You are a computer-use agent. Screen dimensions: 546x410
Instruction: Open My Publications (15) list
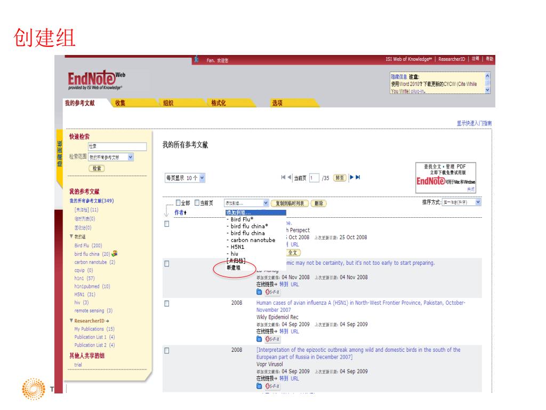(x=94, y=329)
